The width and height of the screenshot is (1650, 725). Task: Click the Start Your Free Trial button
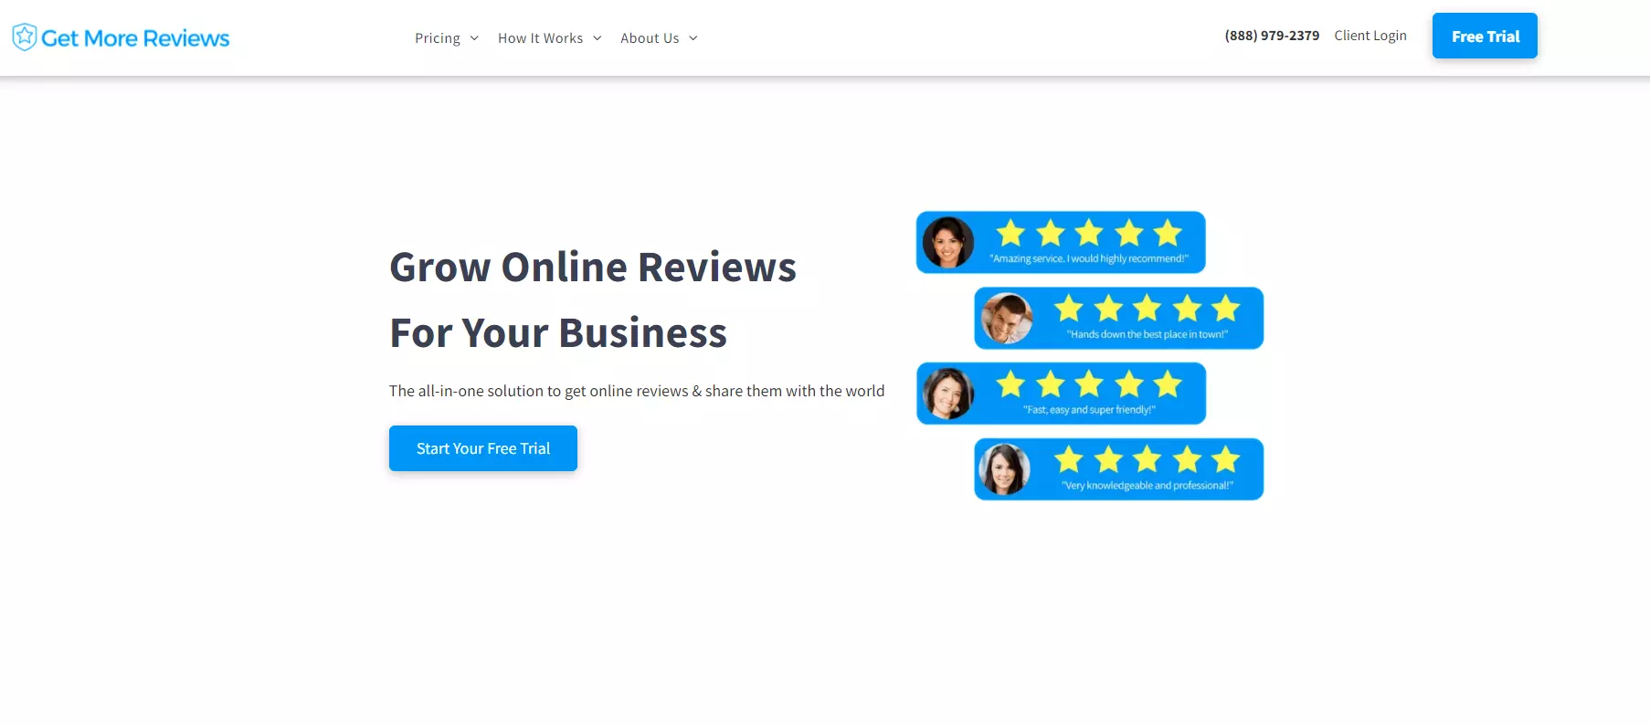482,448
